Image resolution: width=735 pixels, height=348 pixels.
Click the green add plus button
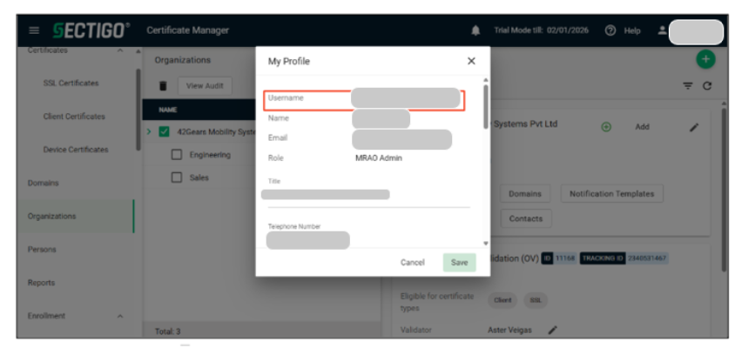[x=705, y=60]
